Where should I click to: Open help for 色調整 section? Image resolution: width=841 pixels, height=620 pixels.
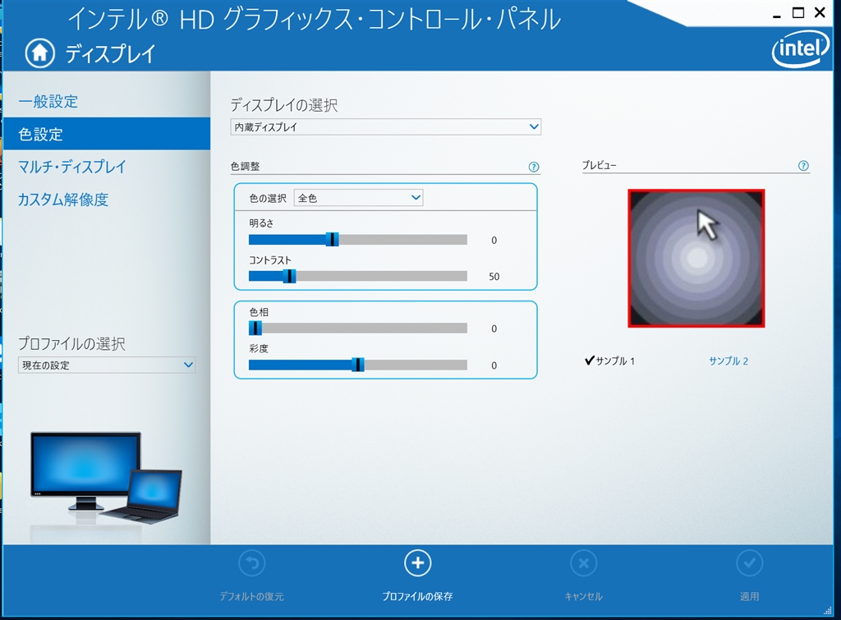(x=533, y=167)
